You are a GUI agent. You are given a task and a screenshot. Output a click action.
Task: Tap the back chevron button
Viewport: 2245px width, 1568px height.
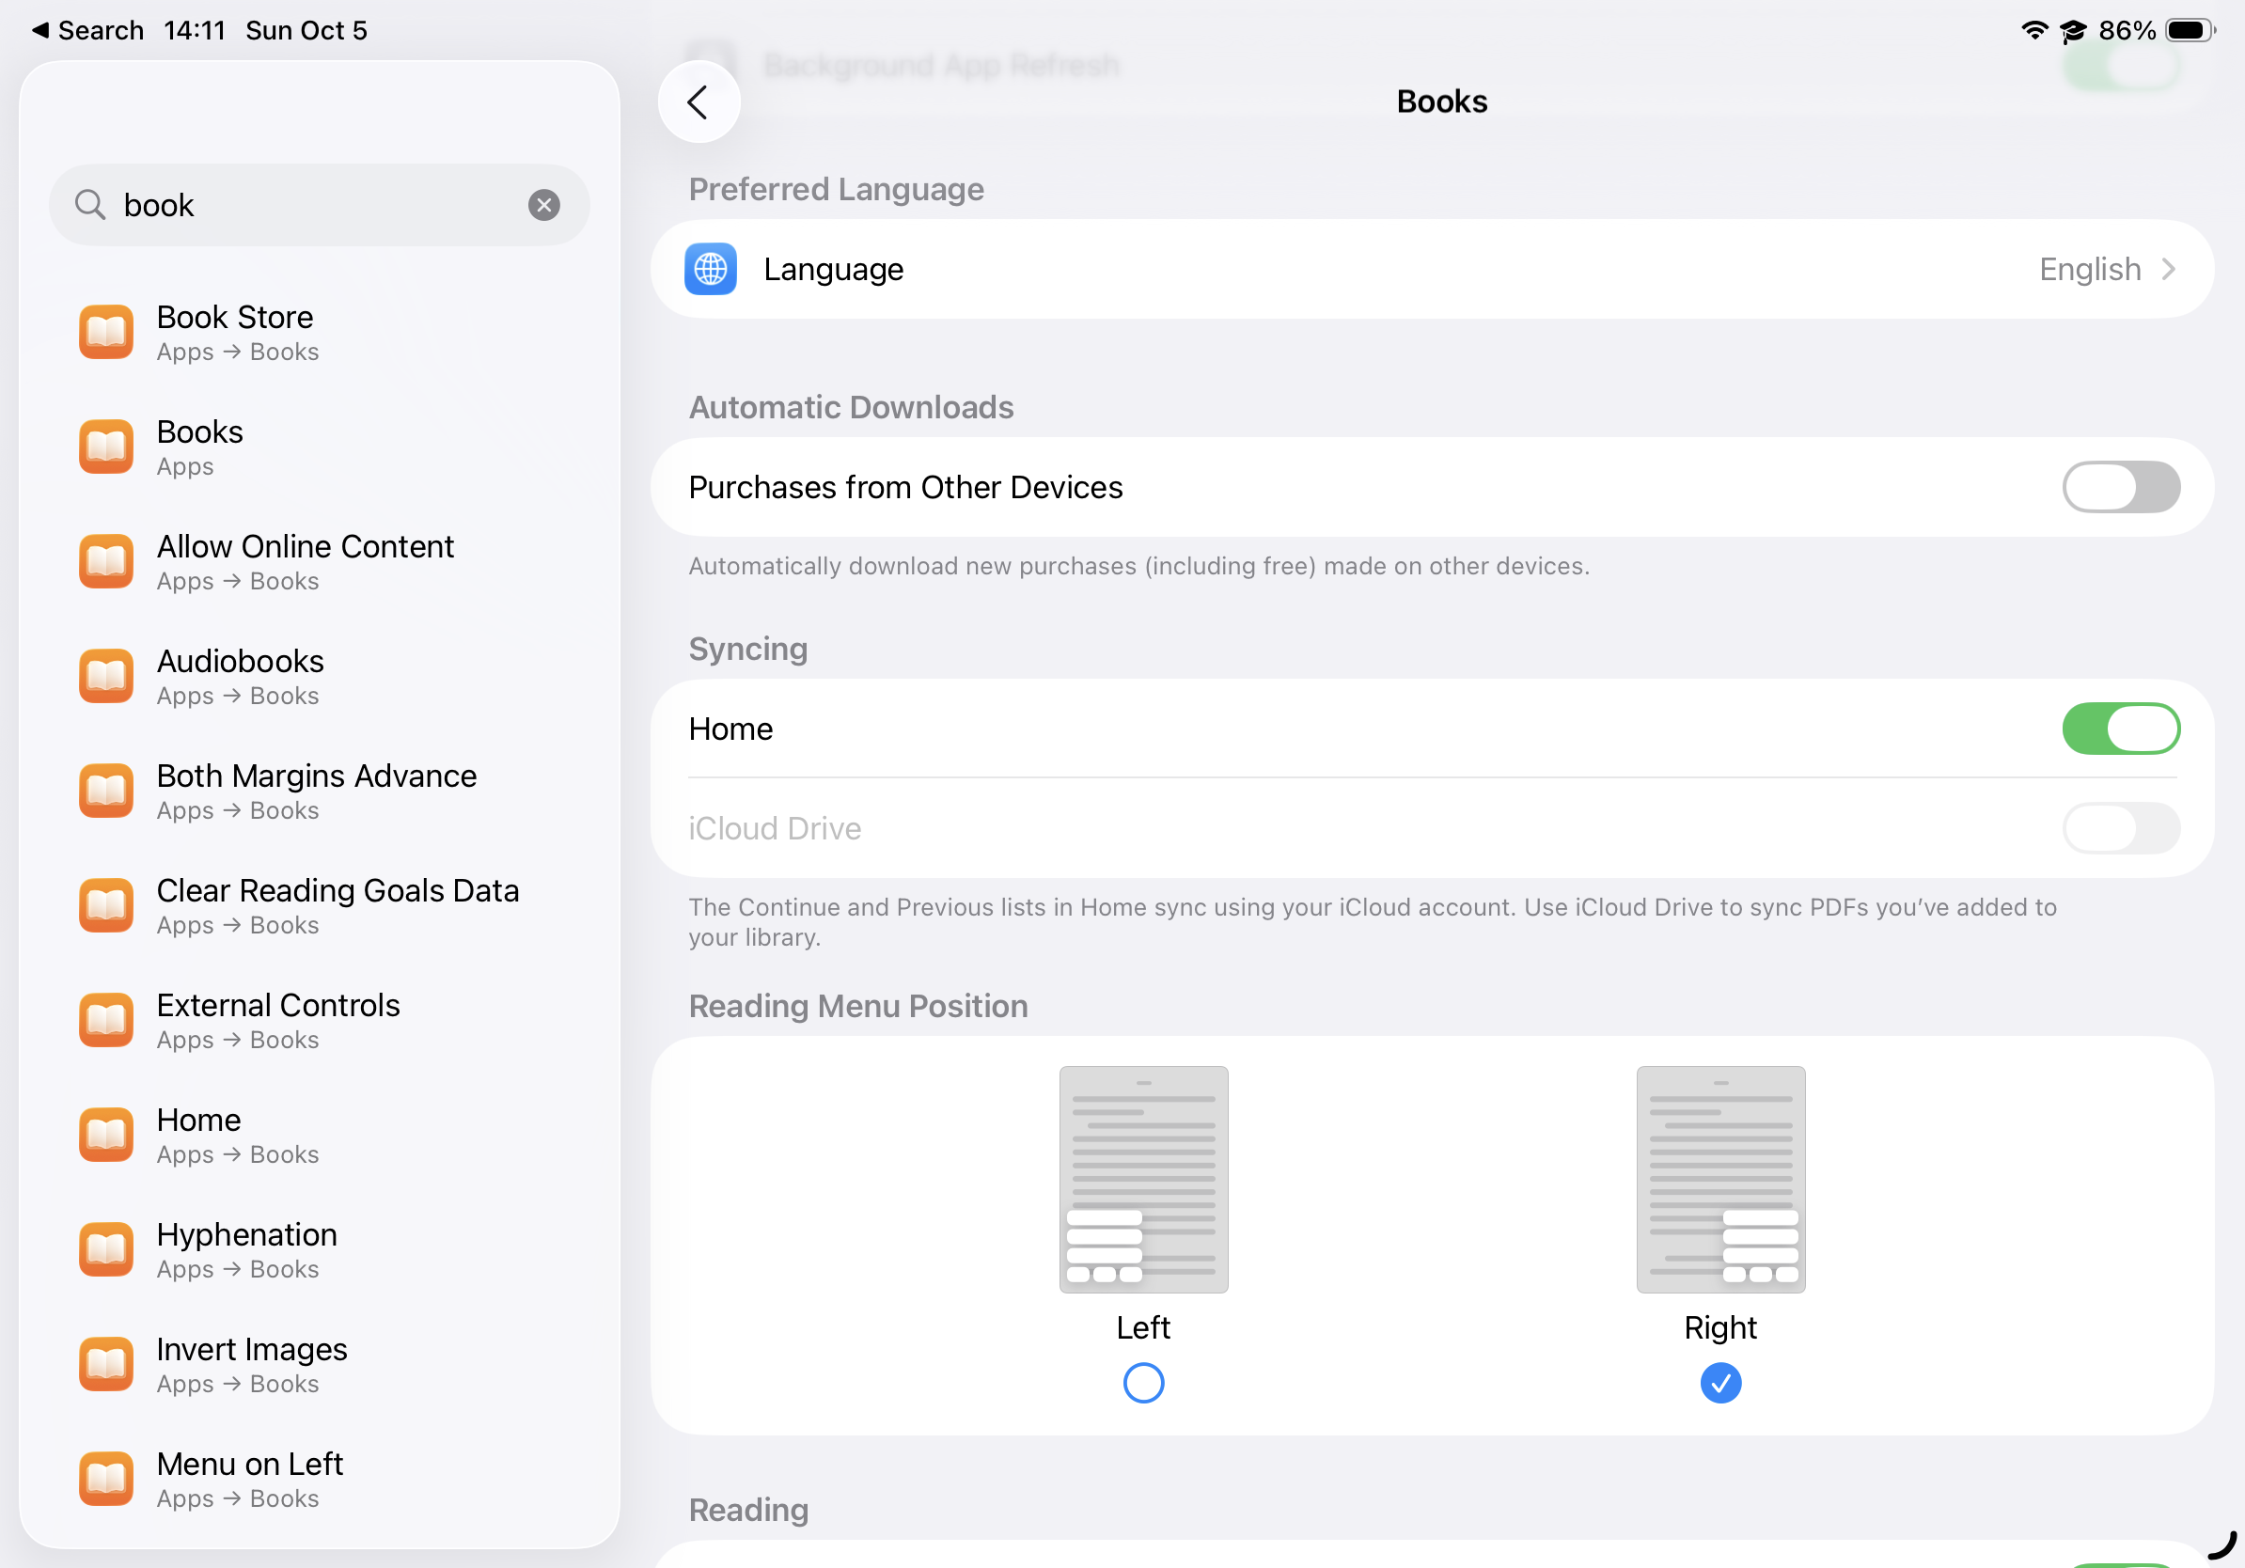pos(699,102)
